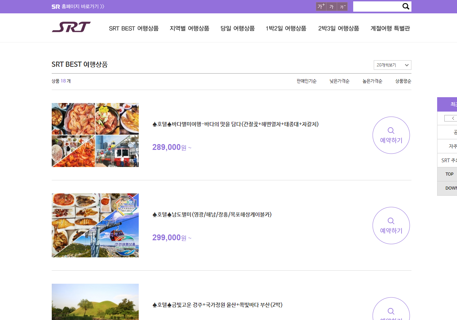Open the 남도별미 cable car thumbnail
The width and height of the screenshot is (457, 320).
[95, 225]
